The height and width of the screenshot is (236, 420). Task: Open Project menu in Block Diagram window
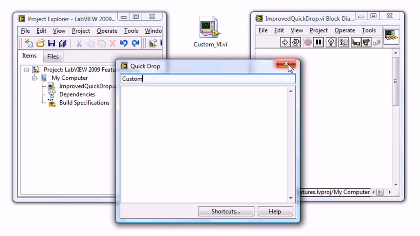pos(319,30)
